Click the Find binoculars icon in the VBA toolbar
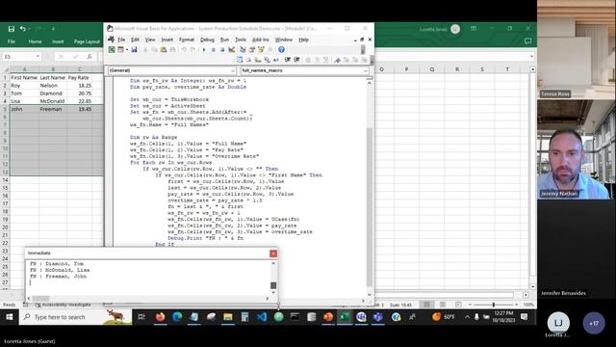Viewport: 616px width, 347px height. [172, 49]
